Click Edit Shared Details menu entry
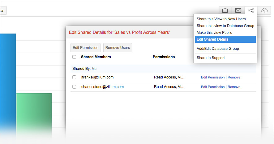The image size is (274, 144). click(212, 39)
